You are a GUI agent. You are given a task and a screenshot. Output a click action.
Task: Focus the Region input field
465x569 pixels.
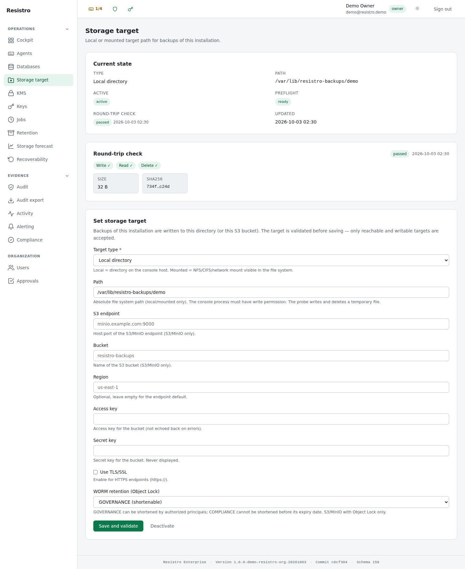[271, 387]
